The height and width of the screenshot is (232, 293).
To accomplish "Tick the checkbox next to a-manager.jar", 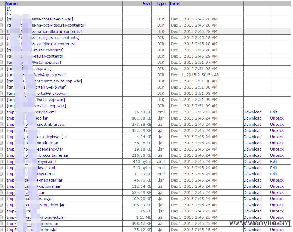I will click(x=1, y=180).
